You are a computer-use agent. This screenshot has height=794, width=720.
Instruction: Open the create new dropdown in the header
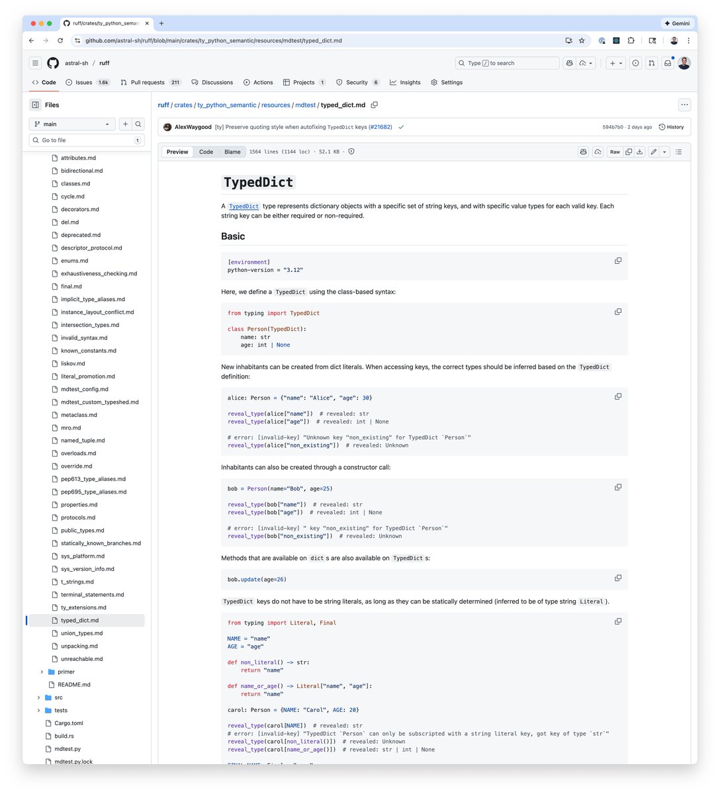[615, 63]
